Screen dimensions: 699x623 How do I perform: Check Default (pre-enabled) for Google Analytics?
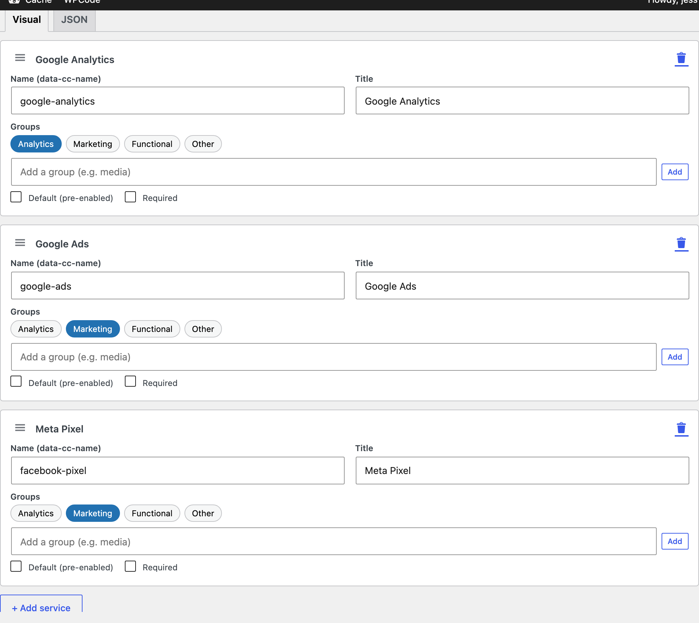point(16,197)
